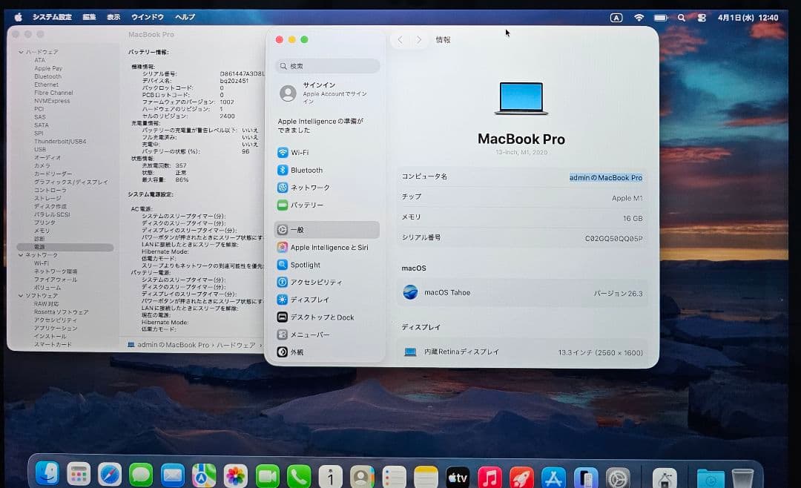Open ヘルプ menu in menu bar

[185, 17]
